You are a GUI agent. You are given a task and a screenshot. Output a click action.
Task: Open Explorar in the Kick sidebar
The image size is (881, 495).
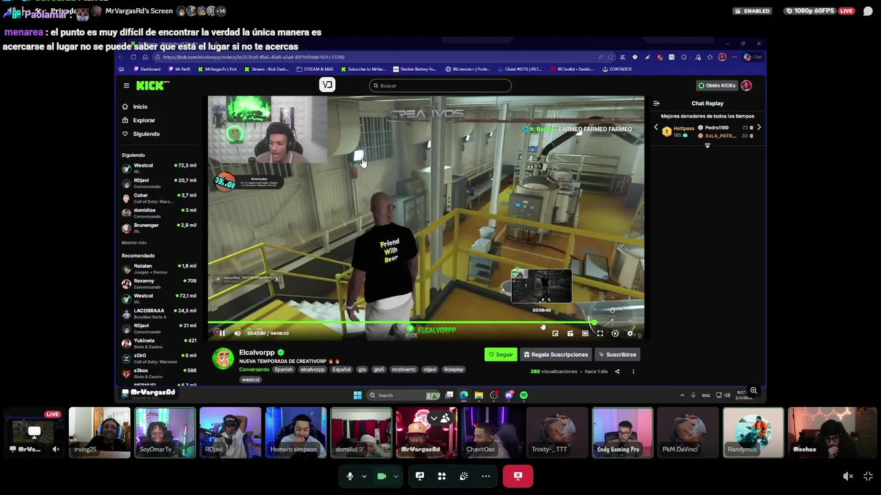(144, 120)
